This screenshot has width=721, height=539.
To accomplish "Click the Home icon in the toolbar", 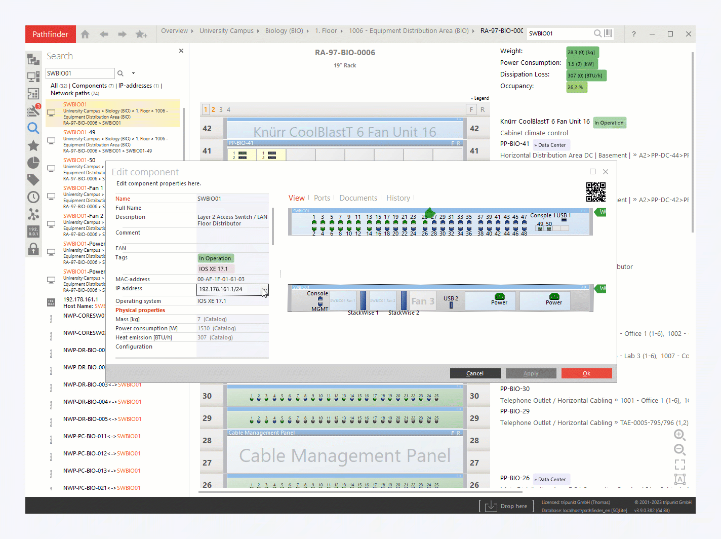I will tap(85, 34).
